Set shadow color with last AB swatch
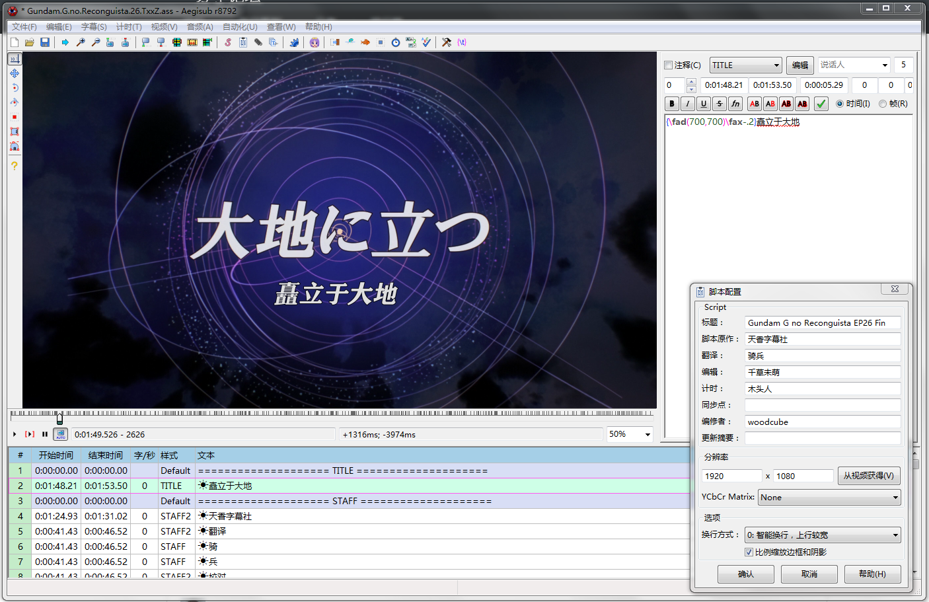This screenshot has width=929, height=602. click(x=802, y=104)
